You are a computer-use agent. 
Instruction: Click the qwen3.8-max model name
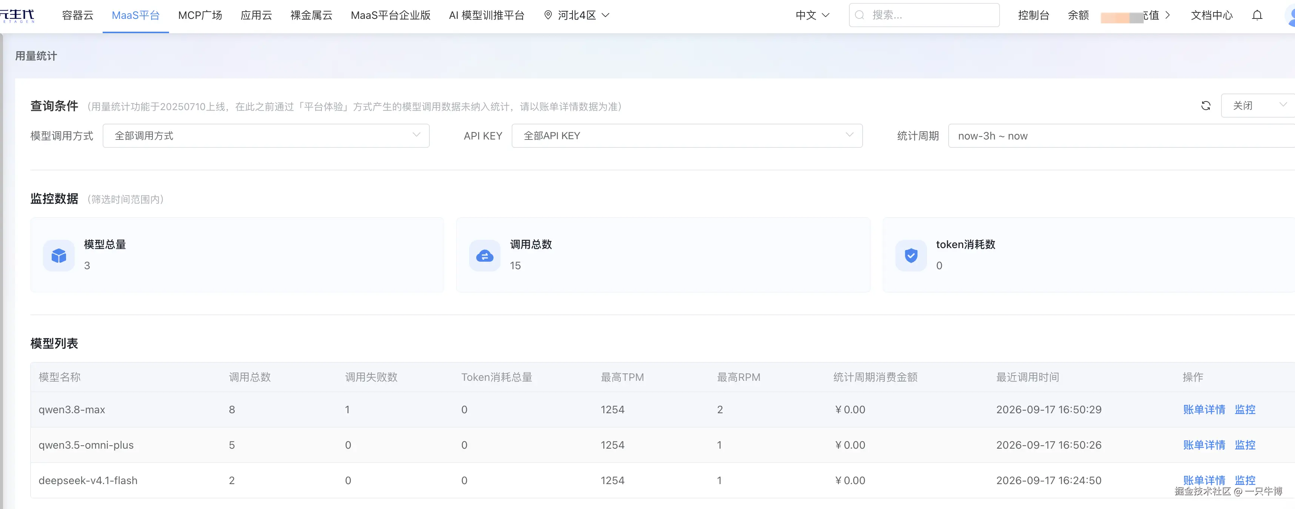(x=72, y=409)
